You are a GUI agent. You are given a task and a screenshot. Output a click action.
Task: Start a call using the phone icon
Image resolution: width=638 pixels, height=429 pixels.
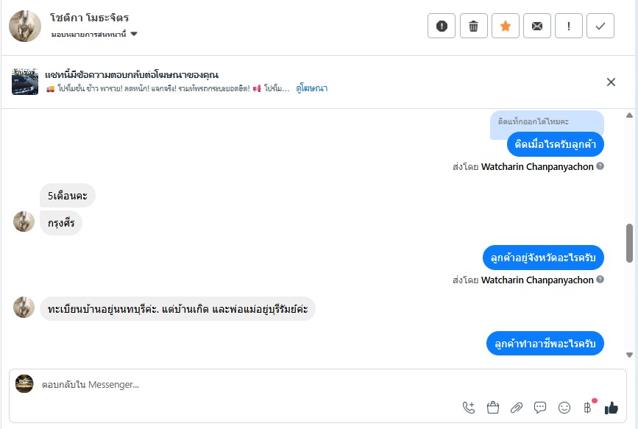(469, 408)
